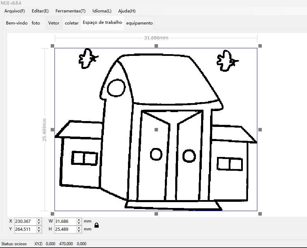Image resolution: width=307 pixels, height=248 pixels.
Task: Open the Ferramentas(T) menu
Action: click(70, 11)
